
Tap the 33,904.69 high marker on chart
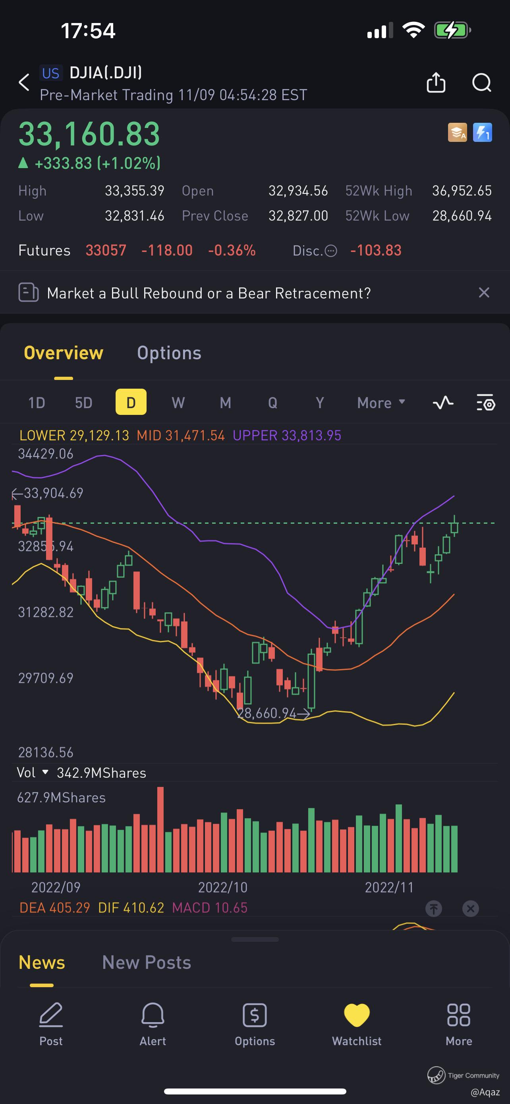pos(47,493)
